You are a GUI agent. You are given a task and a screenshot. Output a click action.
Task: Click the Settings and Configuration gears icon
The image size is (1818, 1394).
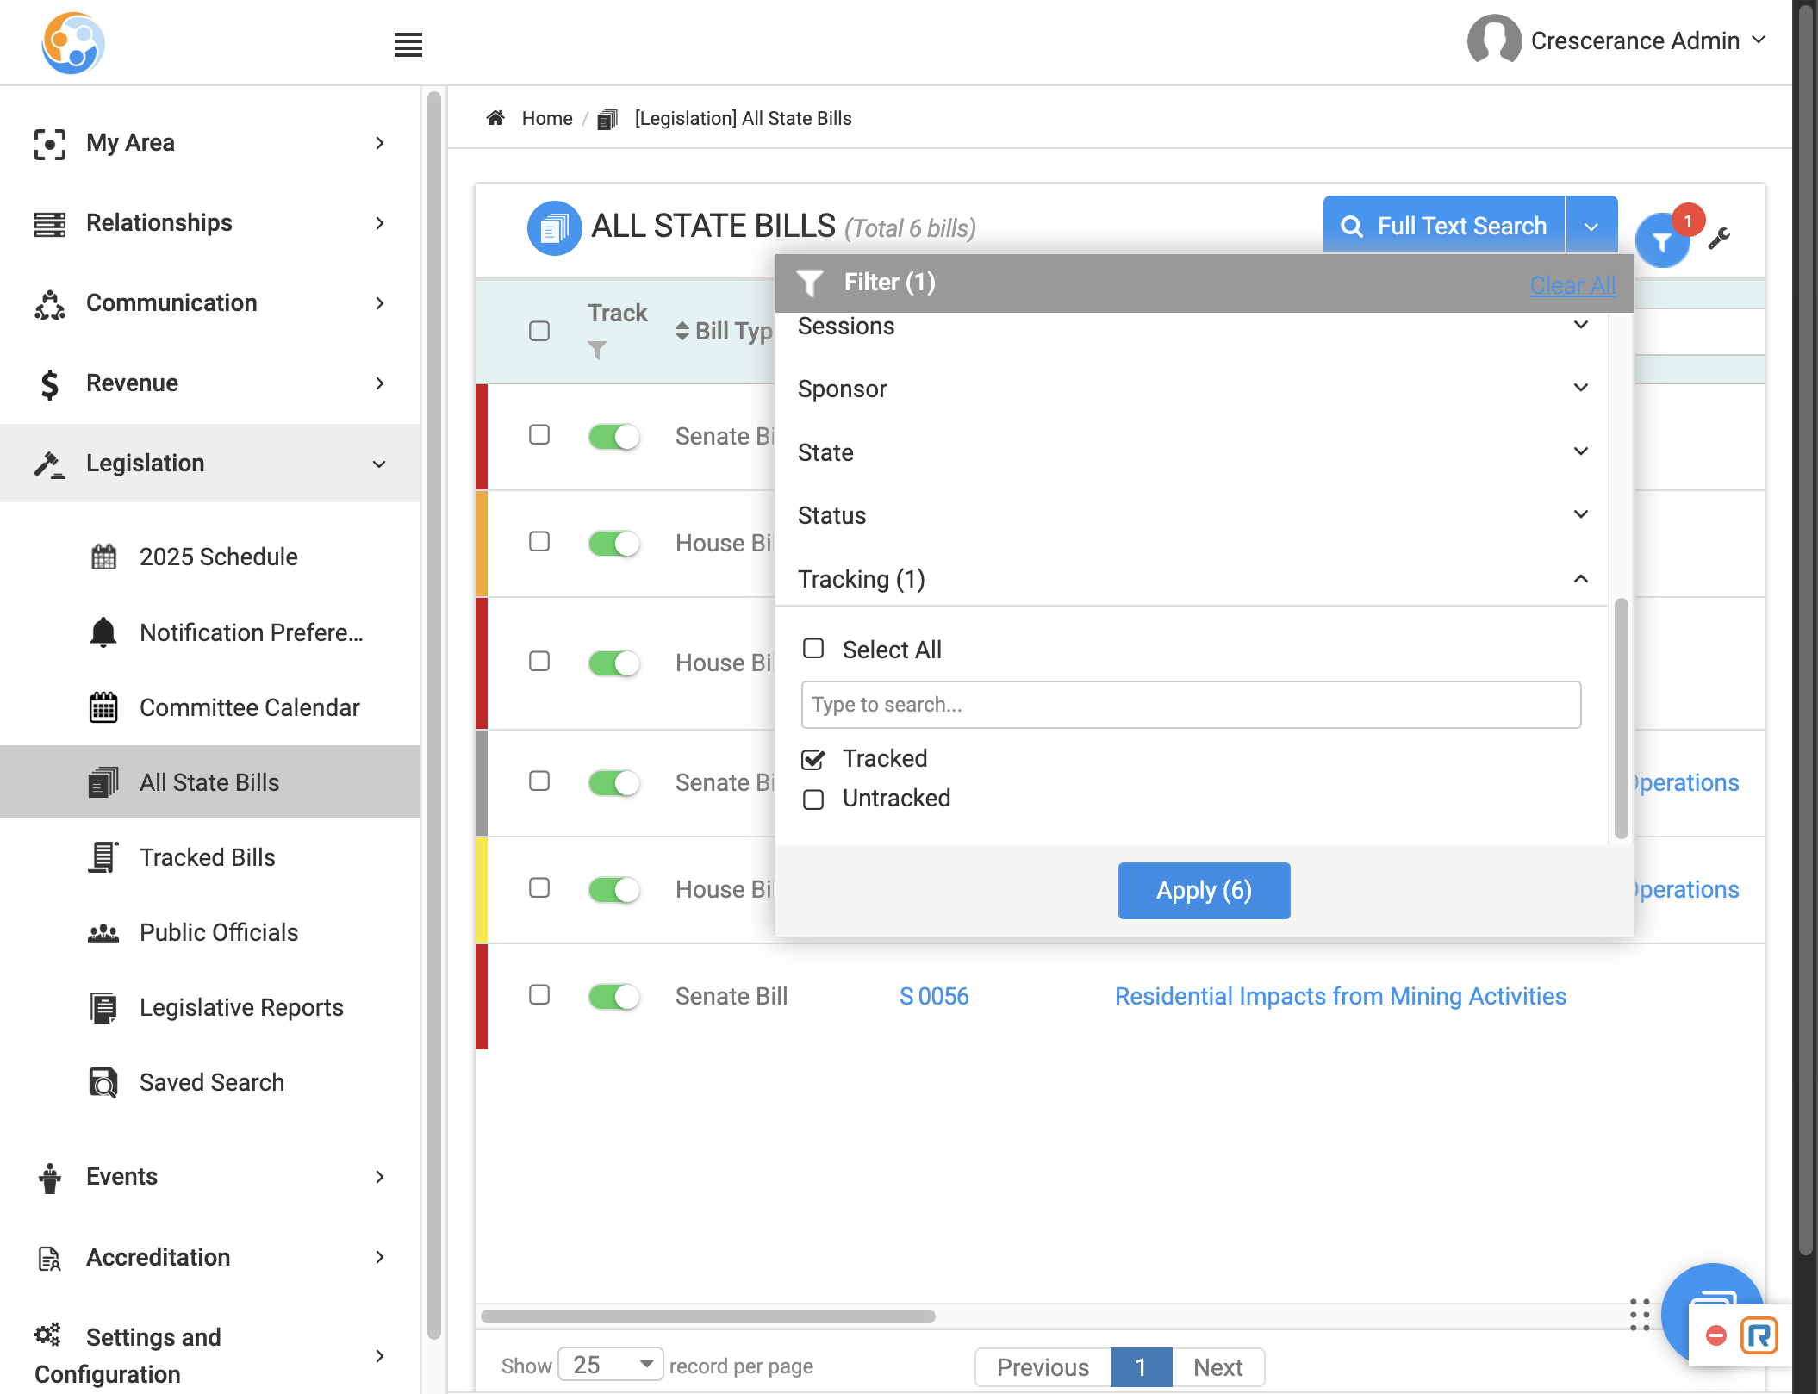tap(48, 1335)
